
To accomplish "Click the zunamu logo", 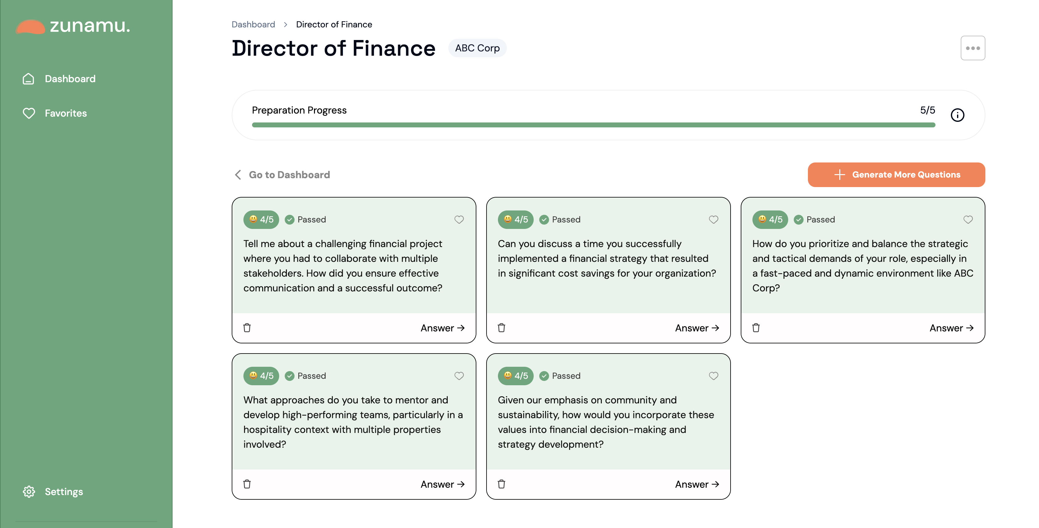I will coord(73,26).
